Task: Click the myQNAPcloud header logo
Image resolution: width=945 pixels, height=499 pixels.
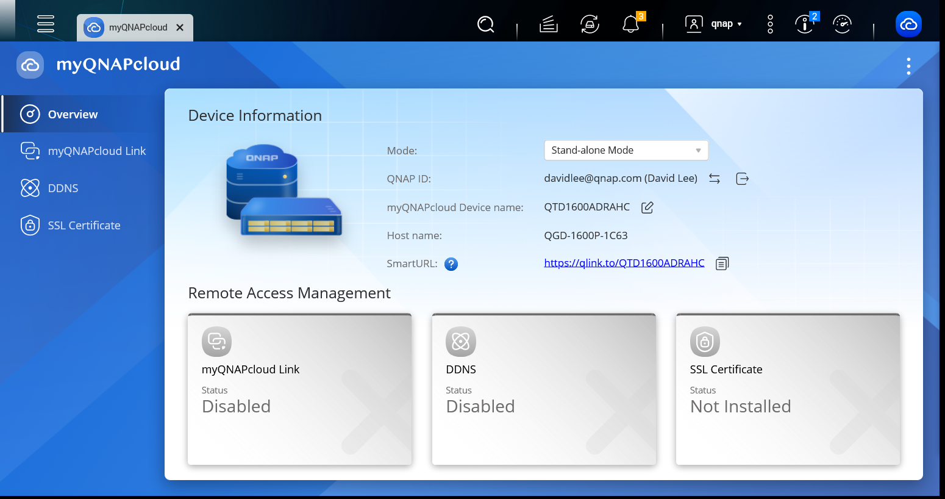Action: [x=30, y=65]
